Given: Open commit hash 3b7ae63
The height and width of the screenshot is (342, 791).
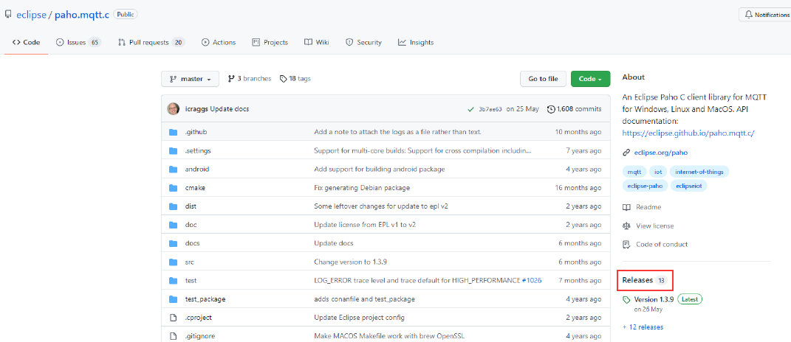Looking at the screenshot, I should [490, 109].
